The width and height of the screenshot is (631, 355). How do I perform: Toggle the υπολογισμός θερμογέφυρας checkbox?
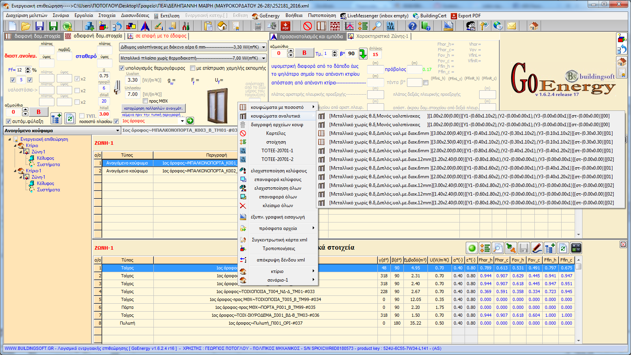(122, 68)
